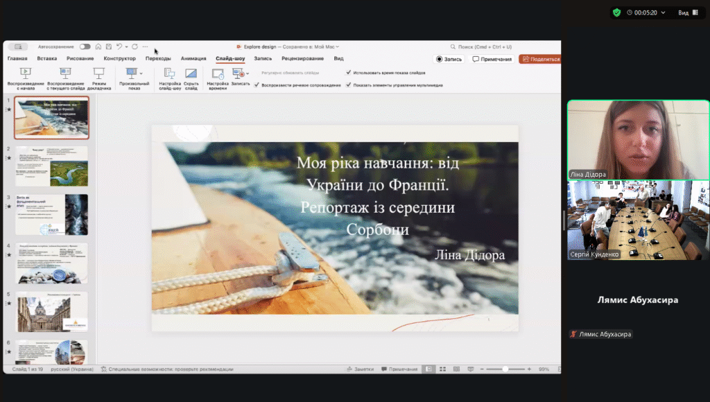Click Rehearse Timings icon
The width and height of the screenshot is (710, 402).
tap(218, 73)
